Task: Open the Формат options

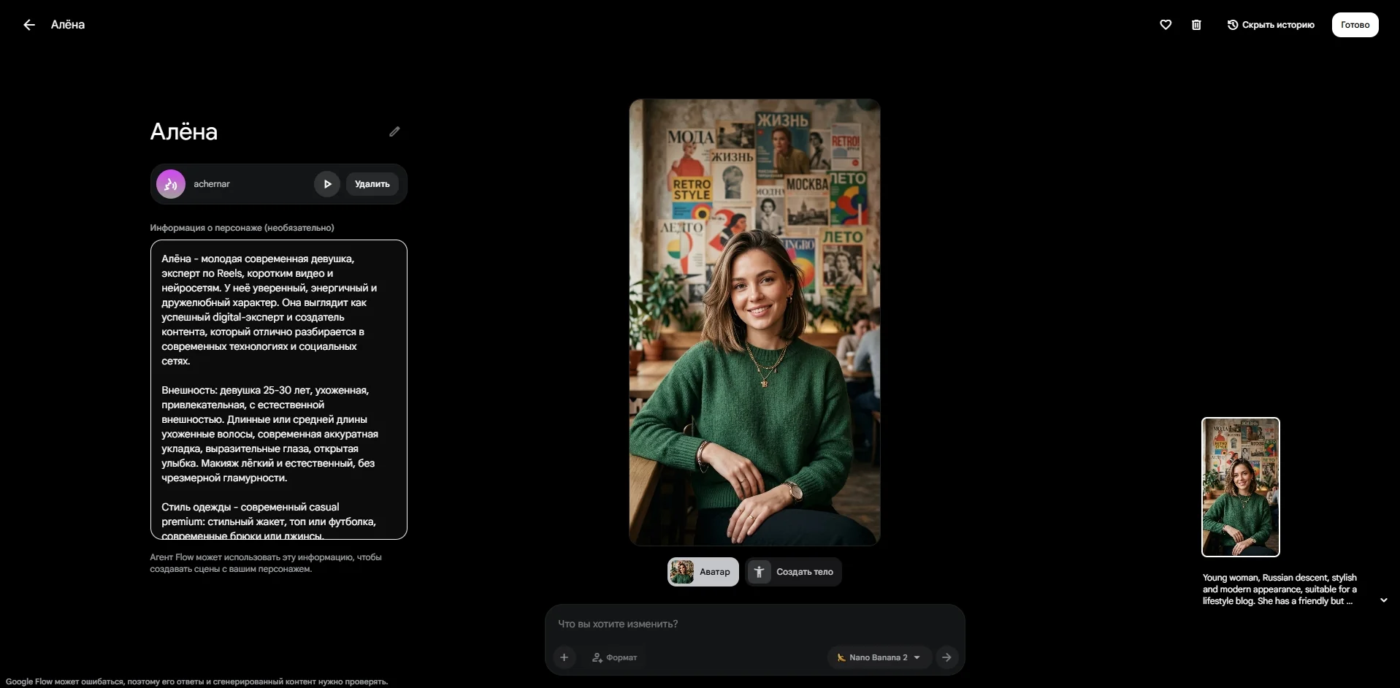Action: (x=614, y=657)
